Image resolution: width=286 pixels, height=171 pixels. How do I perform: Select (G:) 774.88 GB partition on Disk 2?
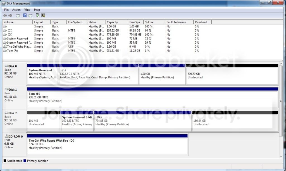[x=143, y=121]
